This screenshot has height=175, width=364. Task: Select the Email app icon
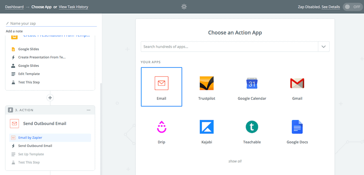(x=161, y=83)
